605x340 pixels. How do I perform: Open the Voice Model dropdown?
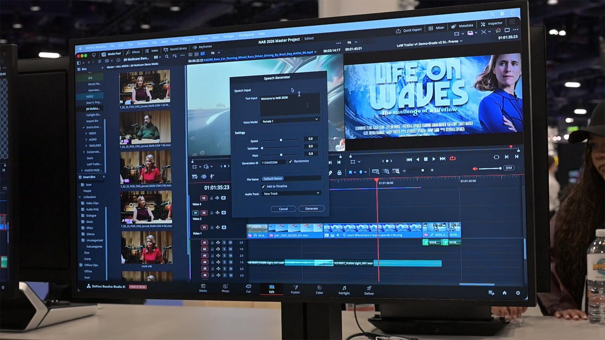click(x=290, y=121)
